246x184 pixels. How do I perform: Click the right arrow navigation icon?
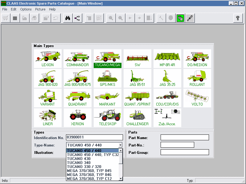click(x=140, y=18)
